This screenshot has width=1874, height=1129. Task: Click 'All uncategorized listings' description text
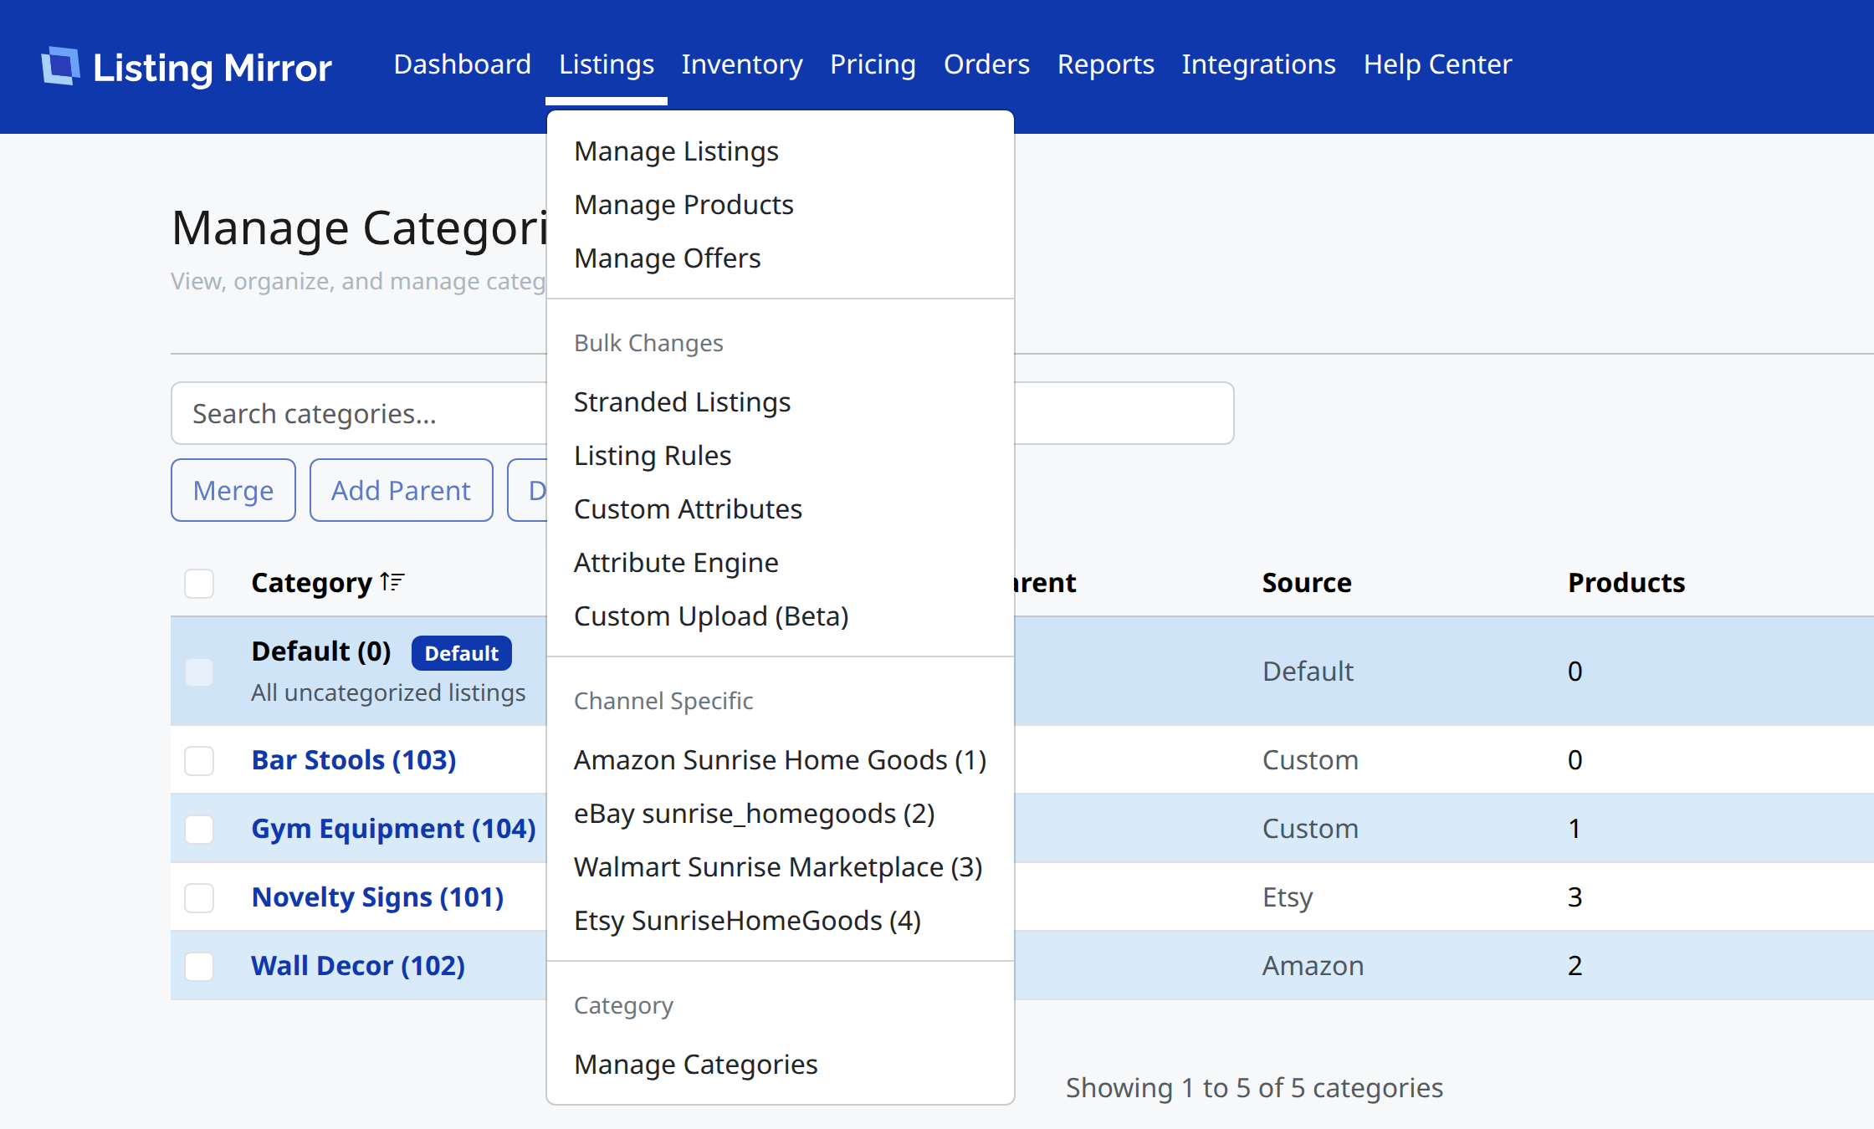tap(388, 692)
